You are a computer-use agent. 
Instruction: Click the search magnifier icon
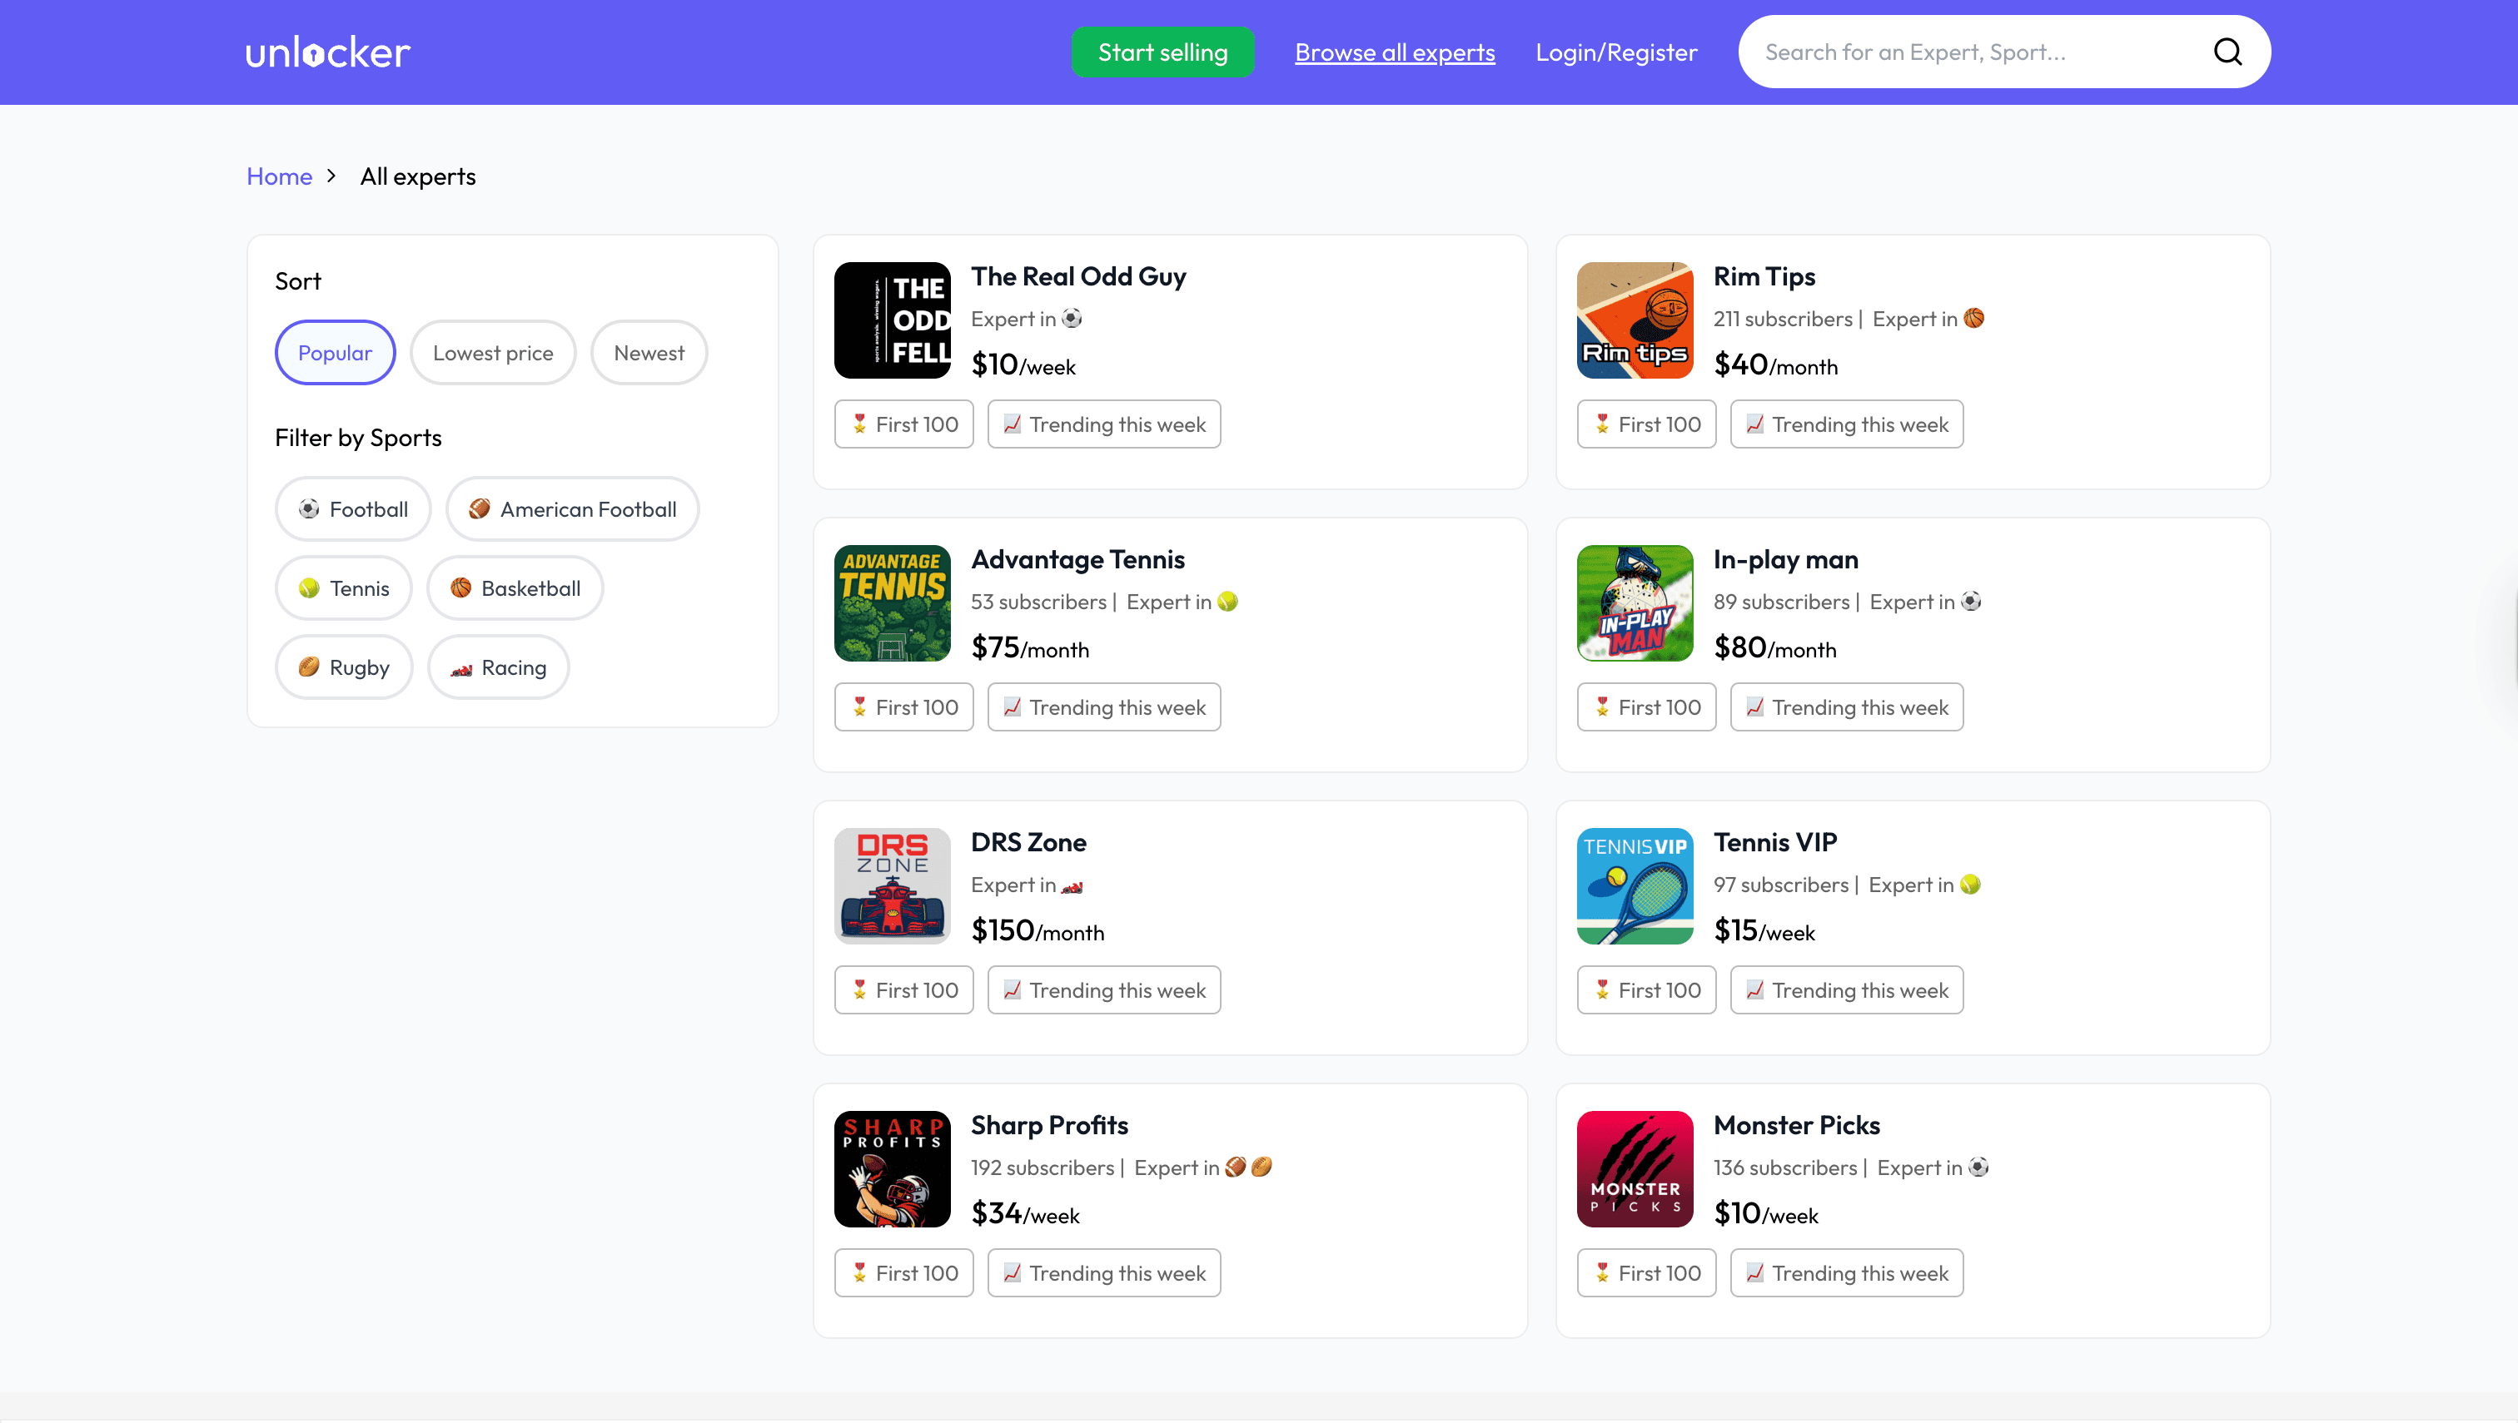point(2228,51)
